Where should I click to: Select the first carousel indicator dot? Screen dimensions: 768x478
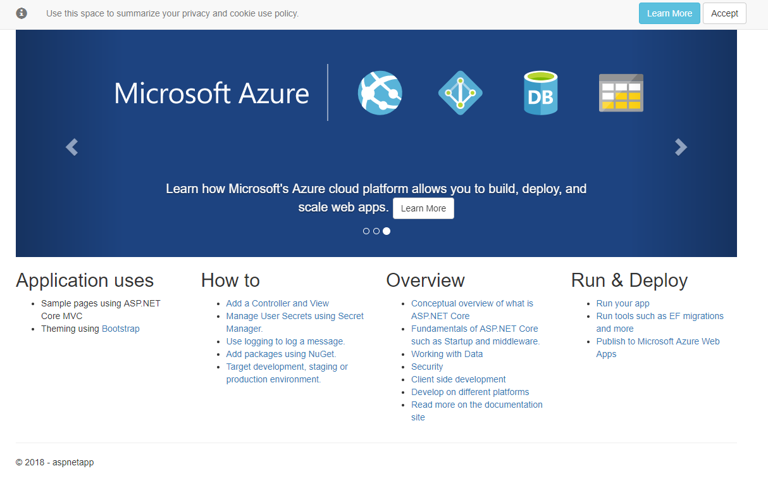click(x=366, y=231)
